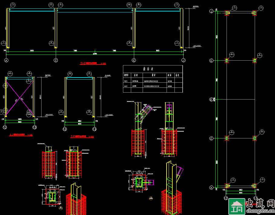The height and width of the screenshot is (215, 275).
Task: Select the magenta X cross-bracing
Action: [20, 98]
